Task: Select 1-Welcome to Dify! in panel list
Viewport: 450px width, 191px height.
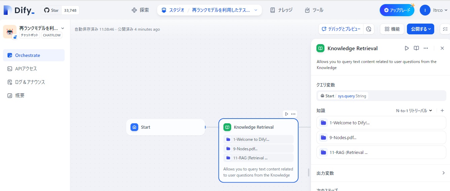Action: coord(381,123)
